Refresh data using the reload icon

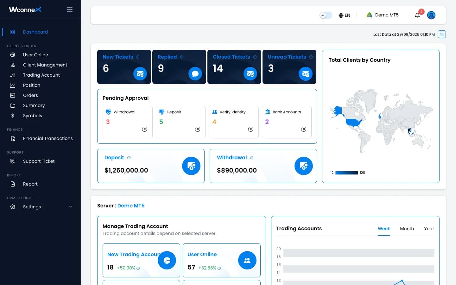pyautogui.click(x=442, y=34)
